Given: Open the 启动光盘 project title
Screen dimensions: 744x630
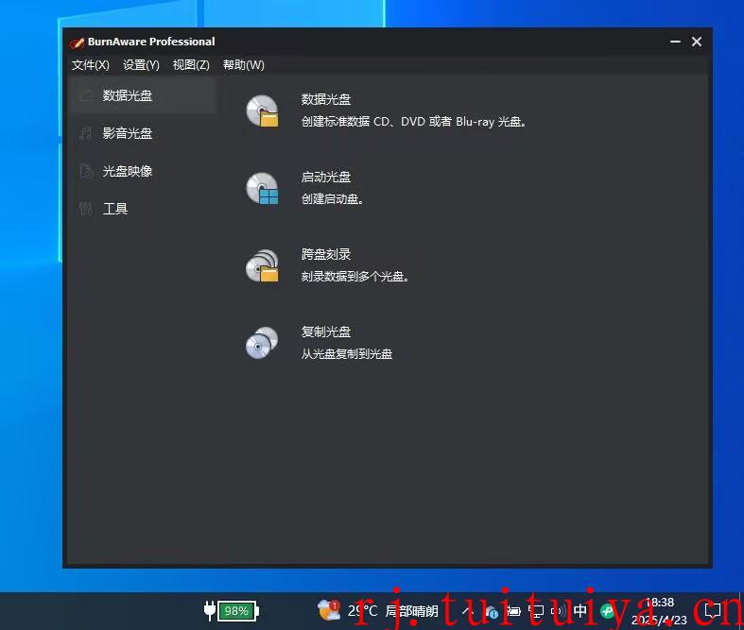Looking at the screenshot, I should click(326, 177).
